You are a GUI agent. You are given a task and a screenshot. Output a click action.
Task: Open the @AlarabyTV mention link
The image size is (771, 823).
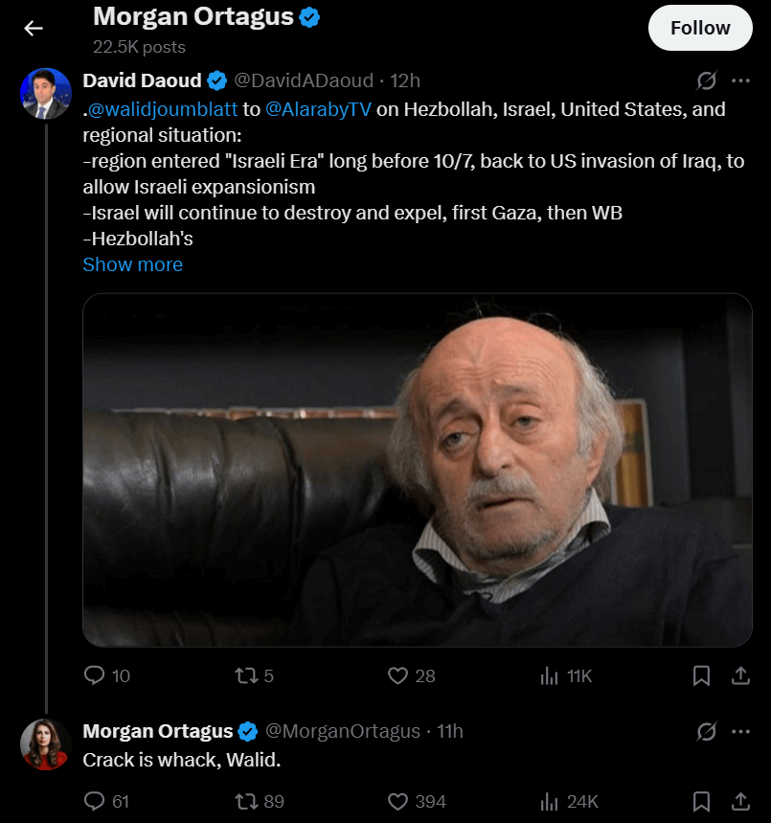pyautogui.click(x=318, y=109)
